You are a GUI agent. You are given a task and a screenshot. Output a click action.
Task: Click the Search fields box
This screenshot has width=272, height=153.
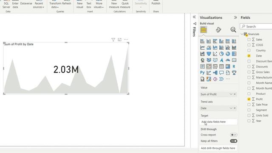click(x=256, y=26)
